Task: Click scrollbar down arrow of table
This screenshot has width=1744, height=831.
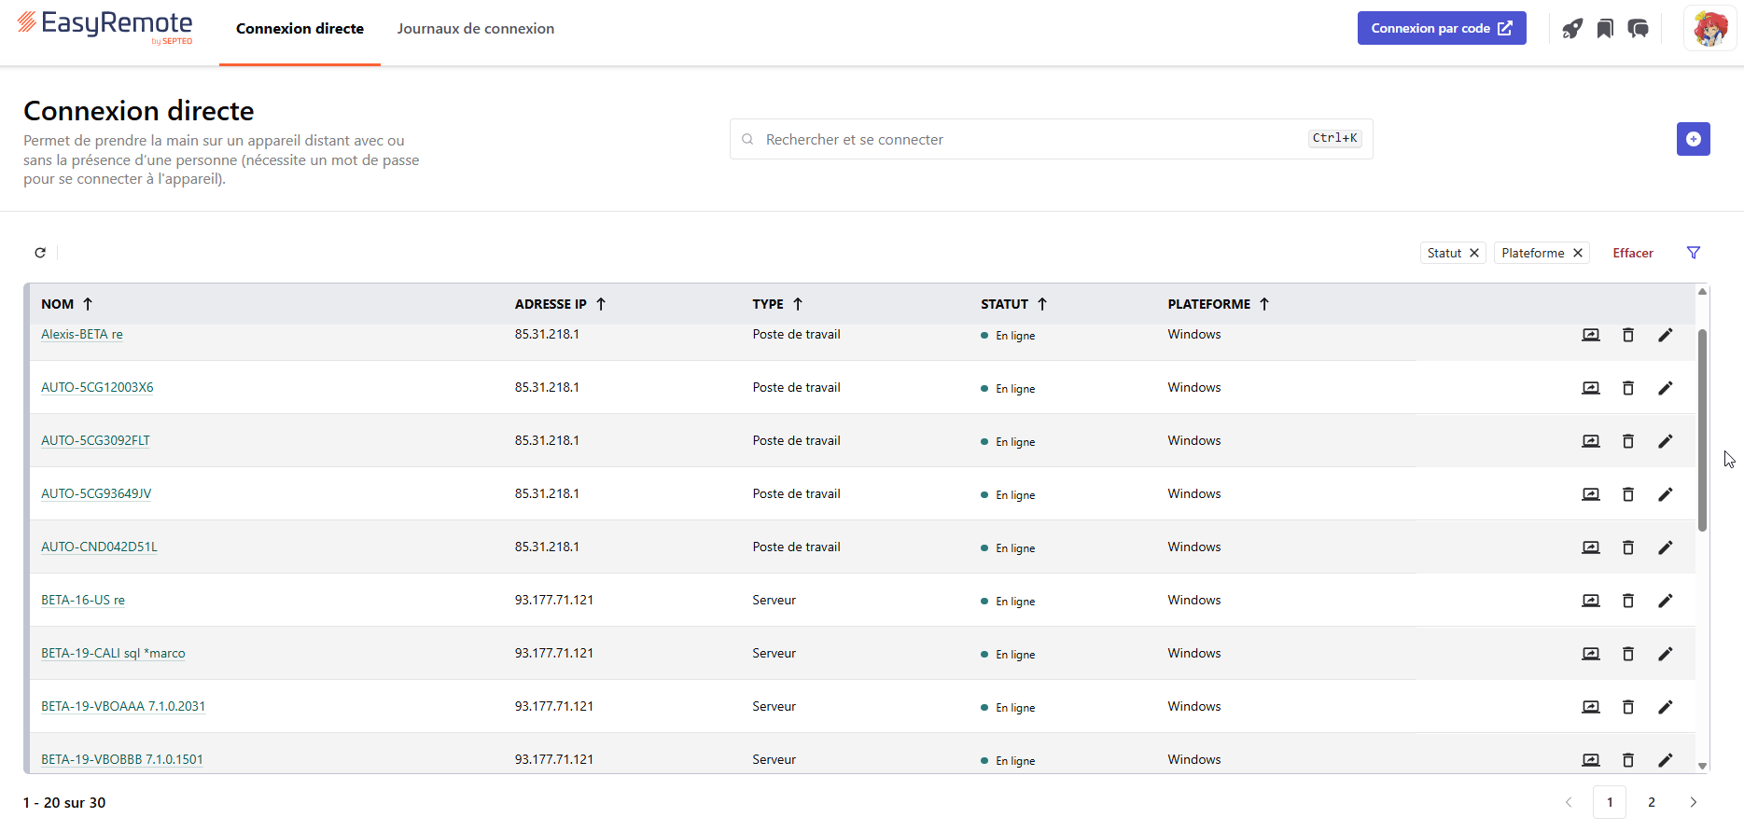Action: 1702,766
